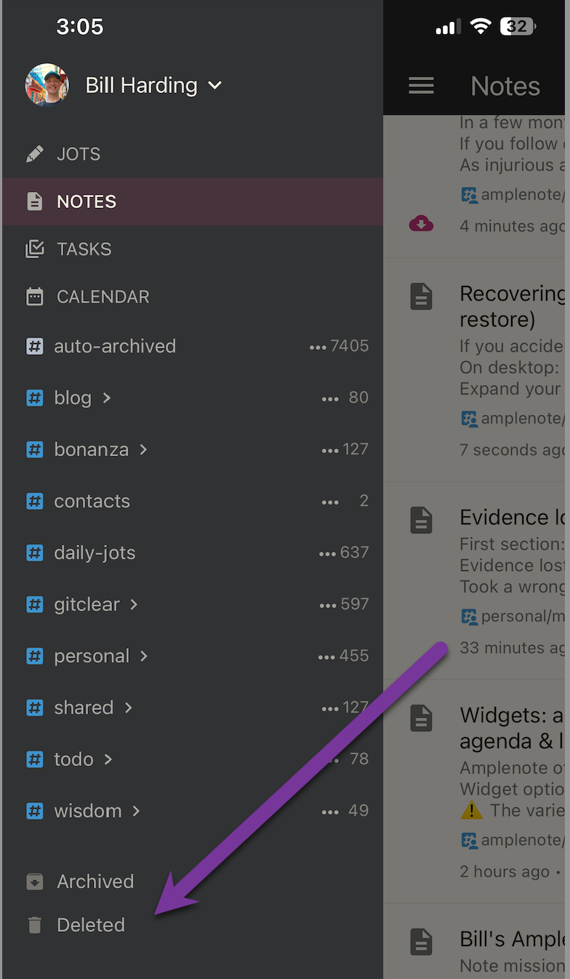The width and height of the screenshot is (570, 979).
Task: Click Bill Harding's profile picture
Action: pyautogui.click(x=47, y=84)
